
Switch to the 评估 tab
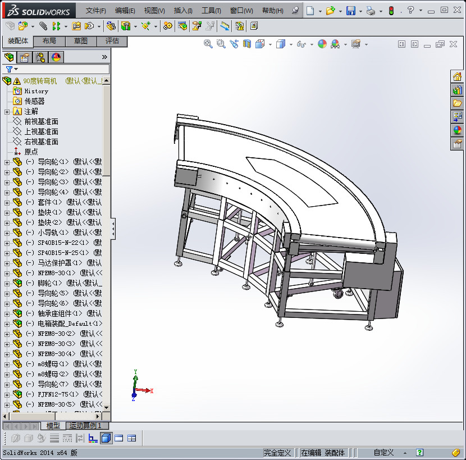tap(112, 41)
